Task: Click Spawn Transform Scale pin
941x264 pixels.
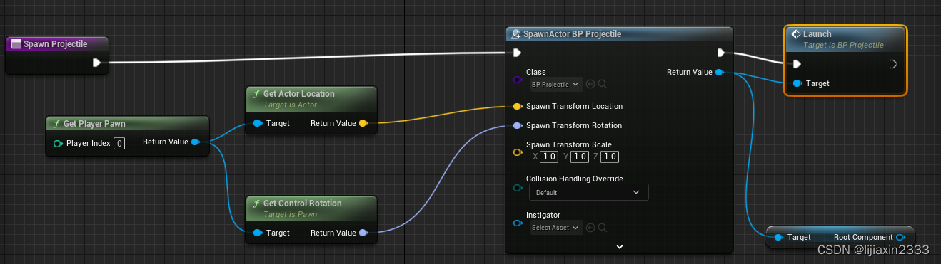Action: [518, 152]
